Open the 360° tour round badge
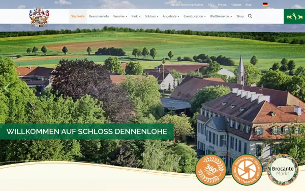This screenshot has width=305, height=191. coord(211,170)
